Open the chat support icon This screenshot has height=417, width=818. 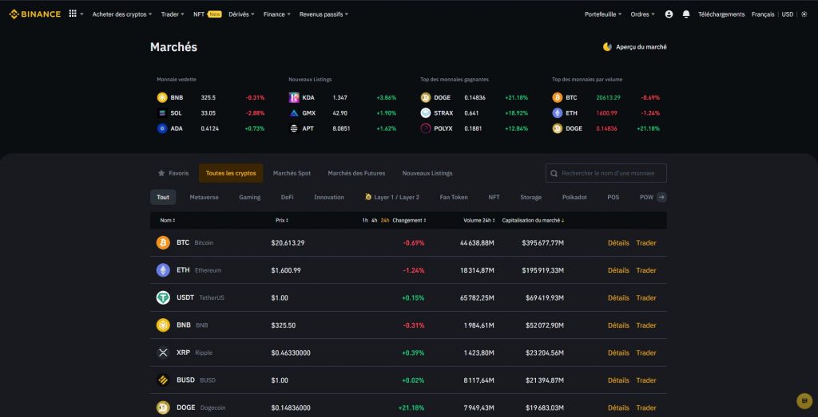(x=804, y=401)
